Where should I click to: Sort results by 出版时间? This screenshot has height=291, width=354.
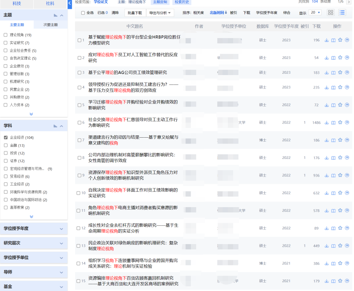click(218, 13)
